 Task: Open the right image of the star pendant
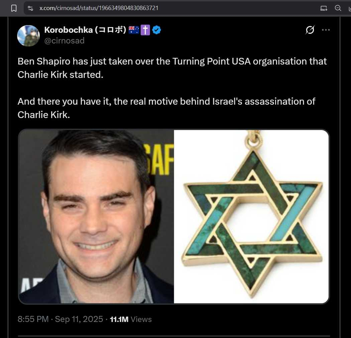pos(251,216)
